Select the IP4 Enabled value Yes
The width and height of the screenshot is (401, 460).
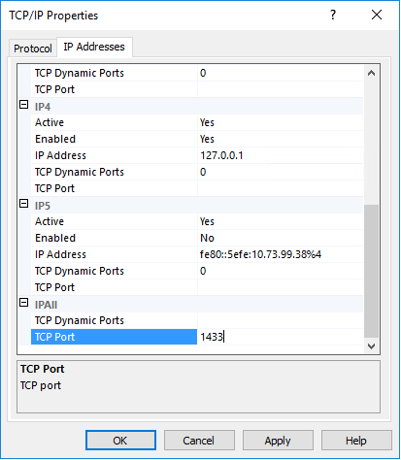(281, 139)
